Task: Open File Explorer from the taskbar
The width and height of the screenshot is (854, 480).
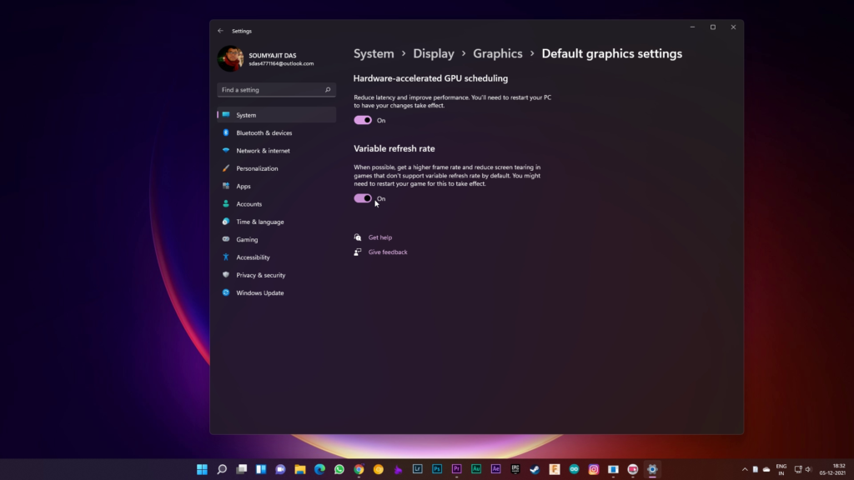Action: (x=300, y=469)
